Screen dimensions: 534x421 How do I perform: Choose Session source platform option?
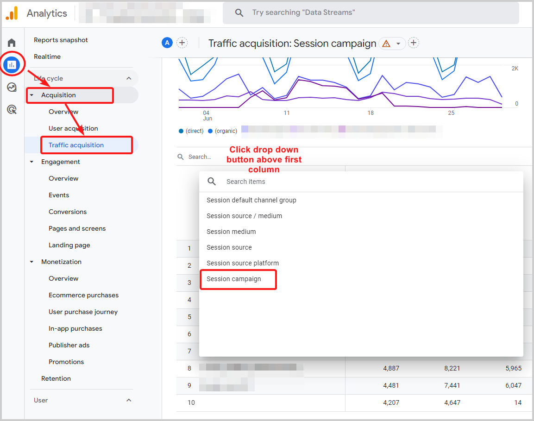coord(243,263)
